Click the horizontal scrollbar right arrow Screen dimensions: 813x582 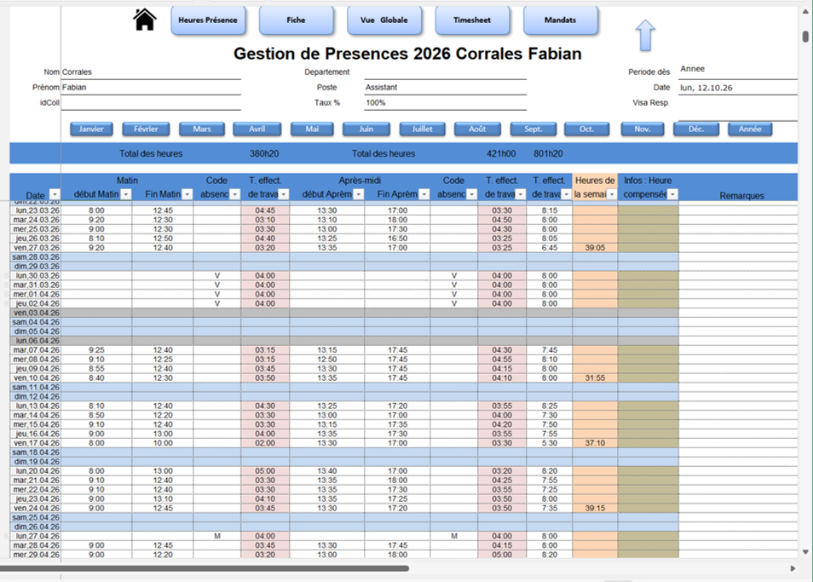(793, 568)
